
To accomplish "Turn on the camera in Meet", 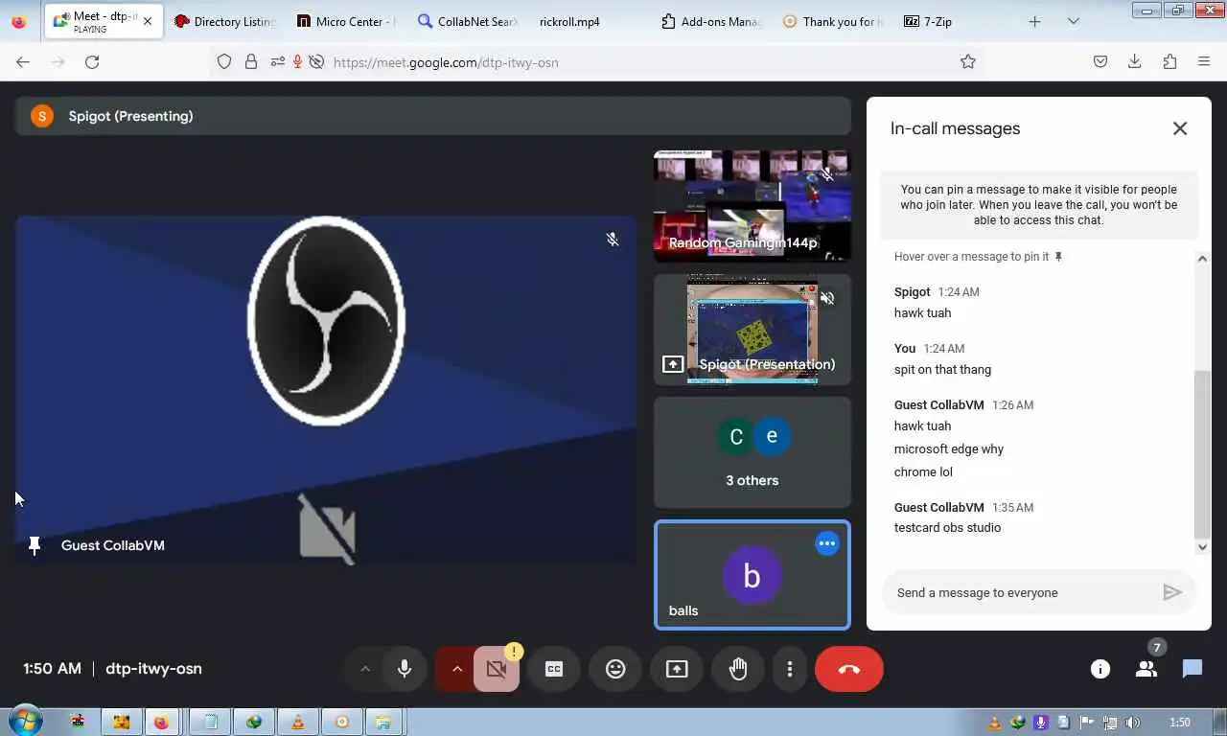I will [497, 669].
